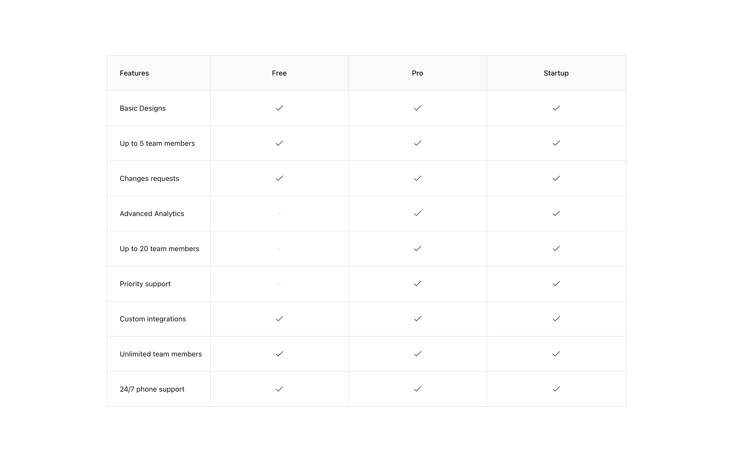Select the Free plan column header
733x458 pixels.
[279, 73]
